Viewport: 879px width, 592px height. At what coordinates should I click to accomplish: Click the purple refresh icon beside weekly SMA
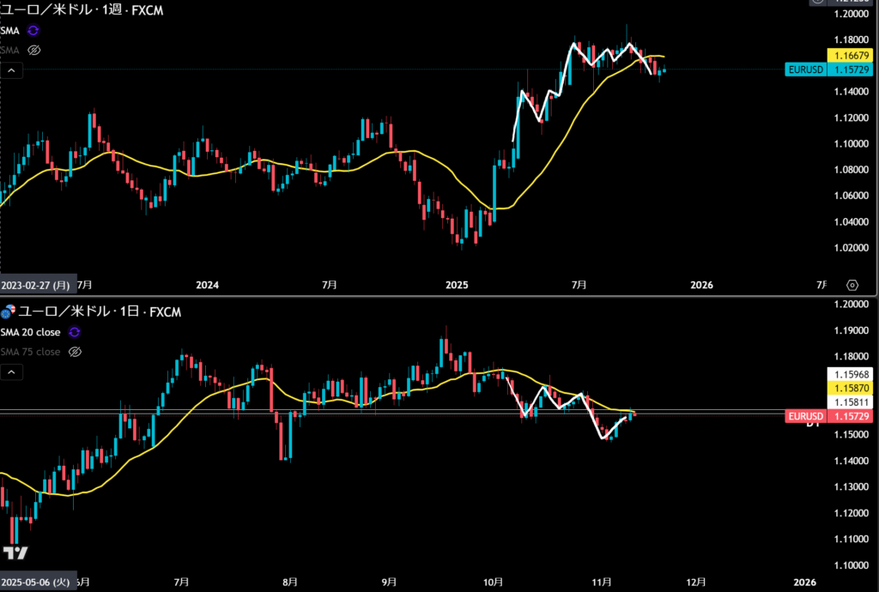tap(33, 30)
